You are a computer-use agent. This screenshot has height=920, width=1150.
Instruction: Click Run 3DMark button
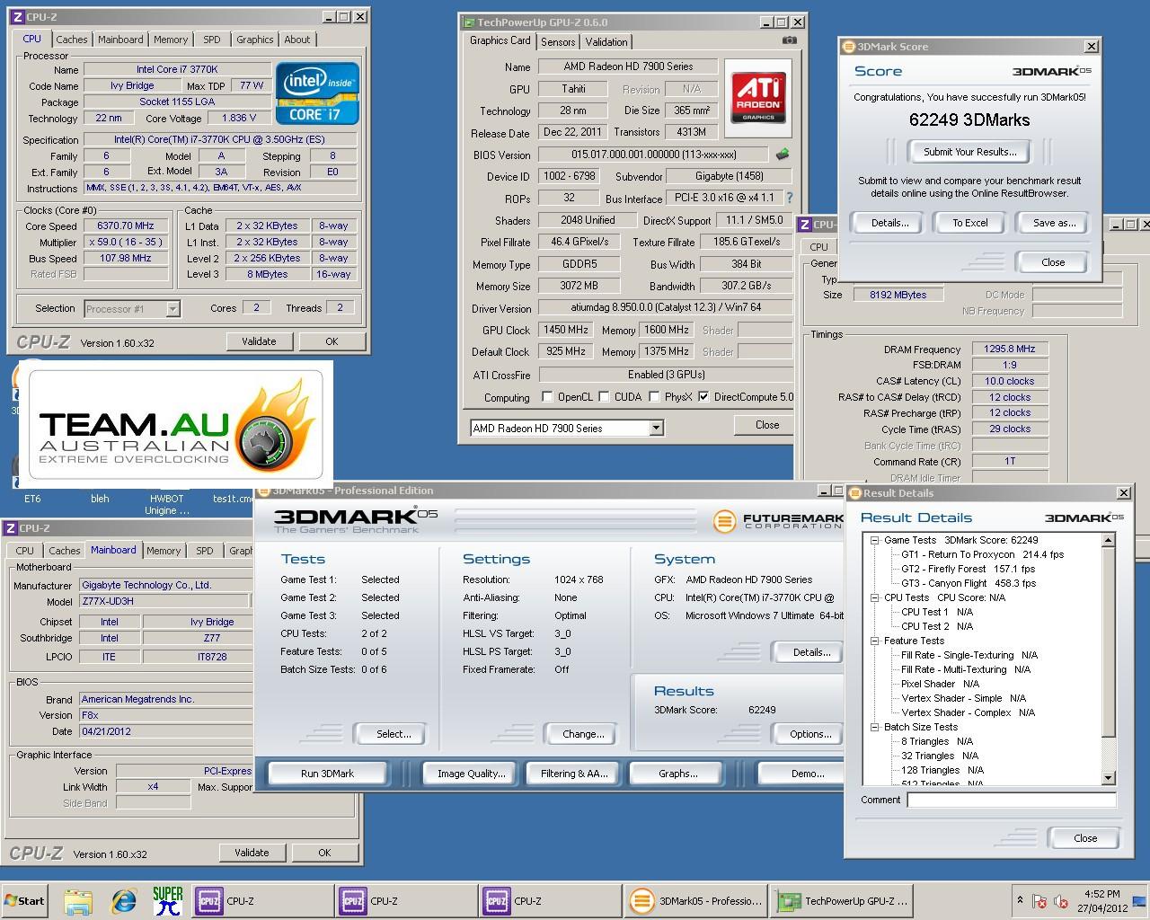click(x=327, y=773)
